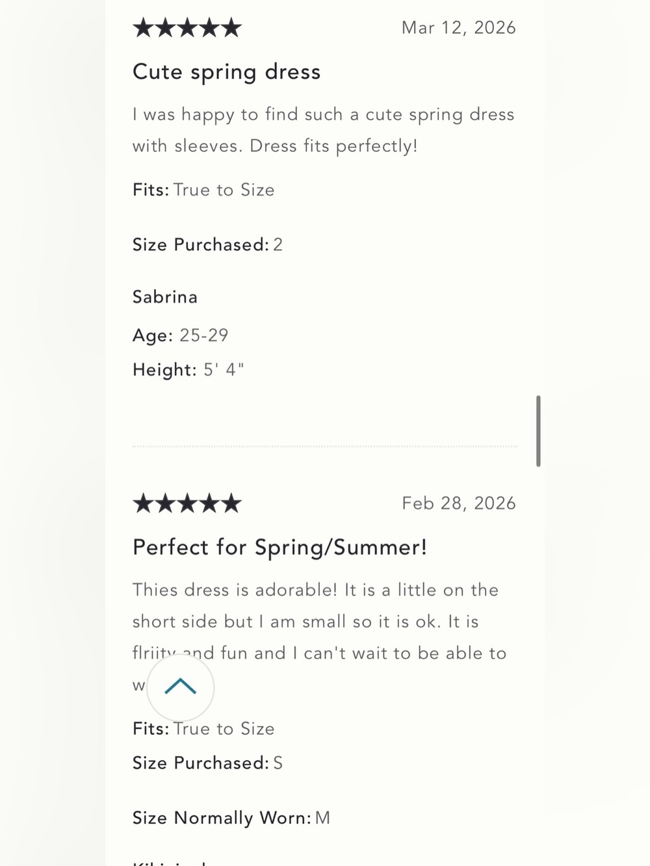Tap the scroll-to-top chevron button
This screenshot has width=650, height=866.
click(x=180, y=687)
